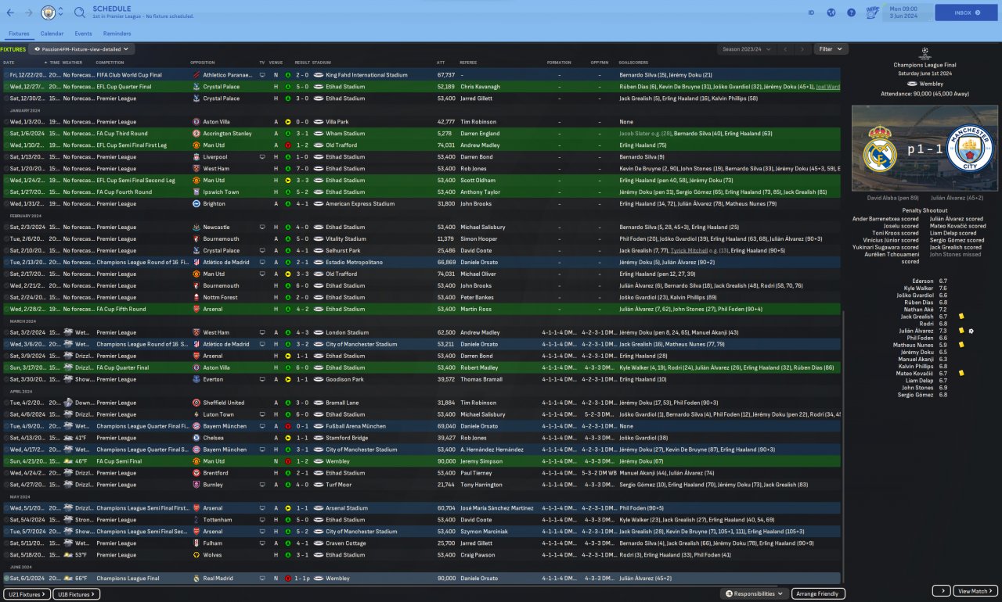The width and height of the screenshot is (1002, 602).
Task: Click the View Match button
Action: (976, 591)
